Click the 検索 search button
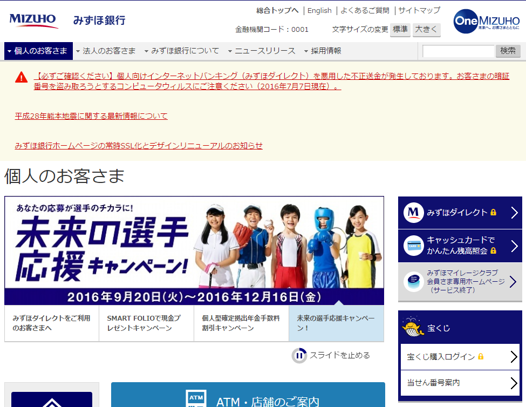 508,51
